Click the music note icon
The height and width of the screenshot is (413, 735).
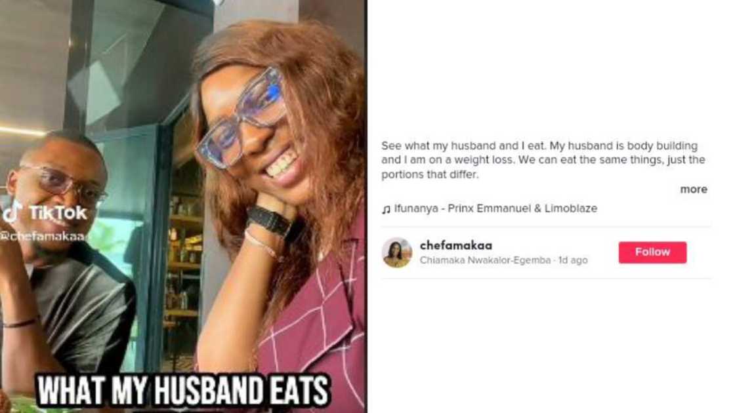(386, 209)
